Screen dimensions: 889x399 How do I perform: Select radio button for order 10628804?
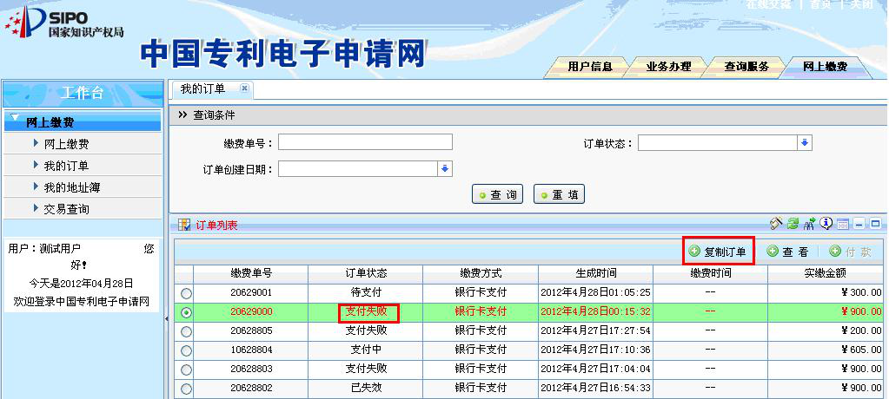(x=186, y=350)
